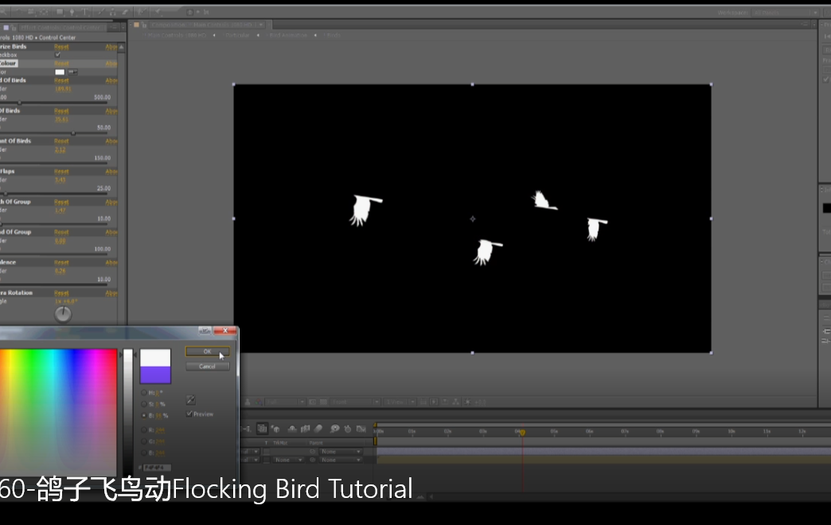Uncheck the Preview checkbox in color picker
Viewport: 831px width, 525px height.
[x=189, y=414]
